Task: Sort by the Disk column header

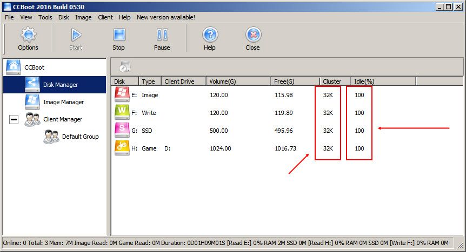Action: 125,81
